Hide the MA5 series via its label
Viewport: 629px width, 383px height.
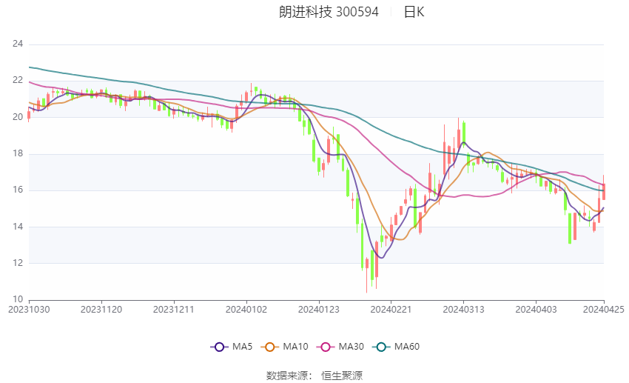click(242, 347)
